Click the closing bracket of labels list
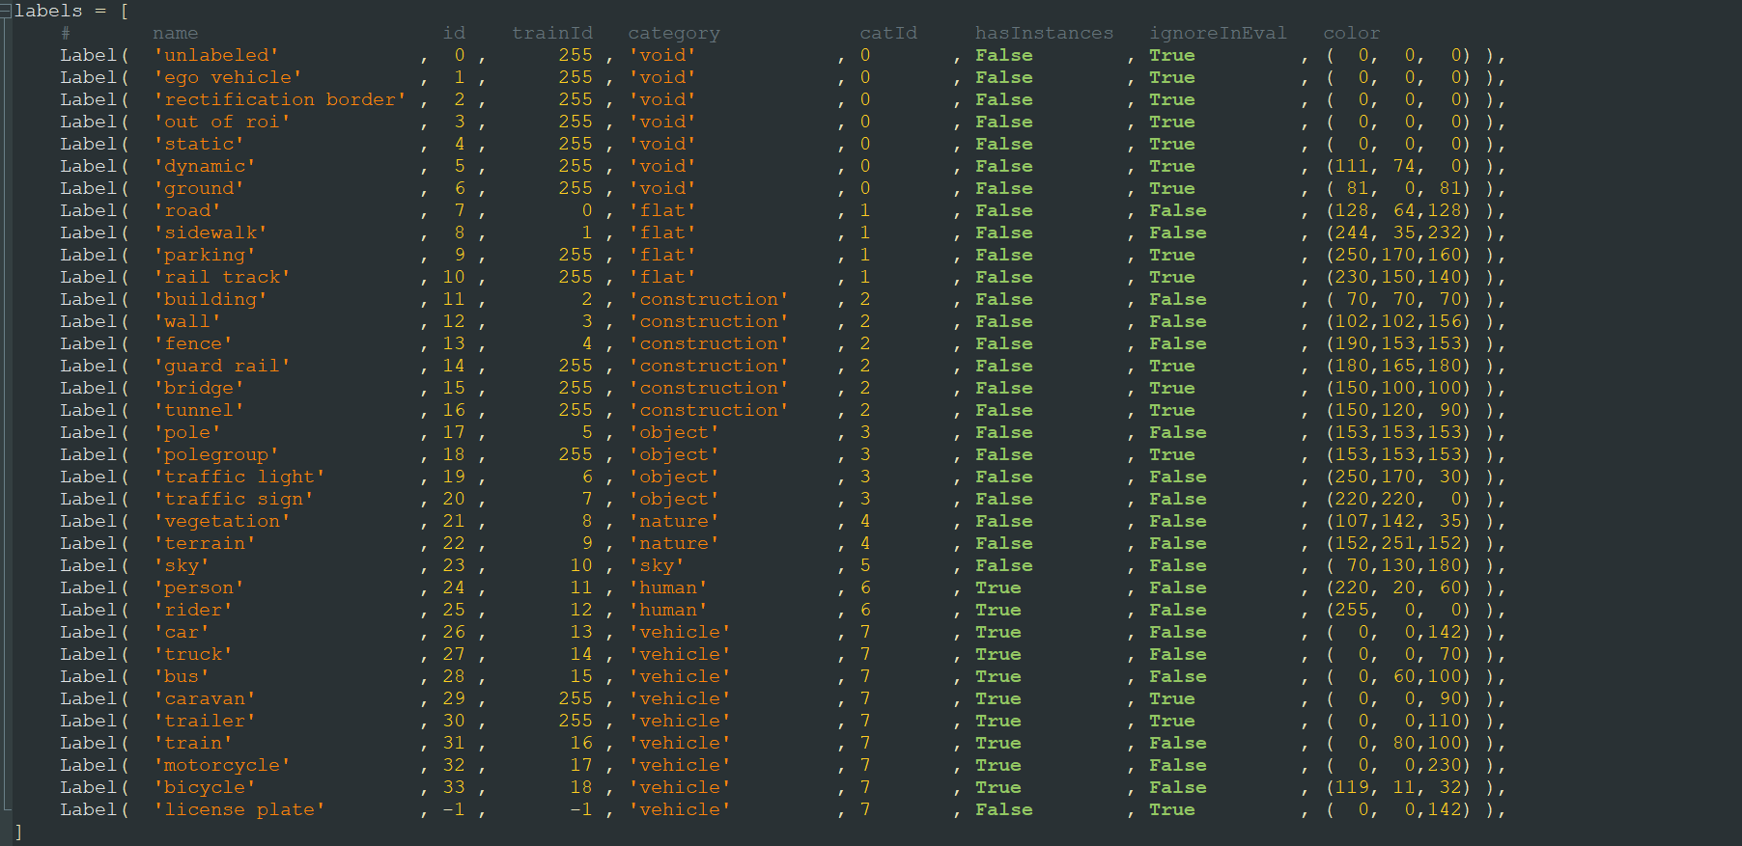 18,832
